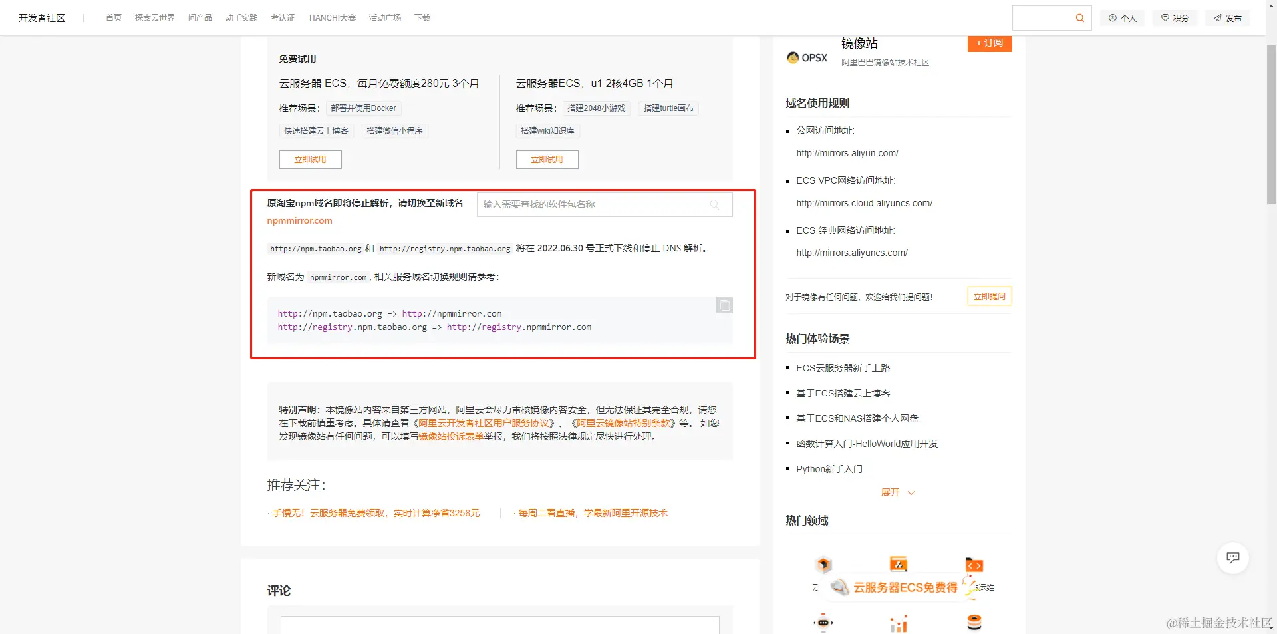Open Python新手入门 scenario
The height and width of the screenshot is (634, 1277).
click(829, 469)
